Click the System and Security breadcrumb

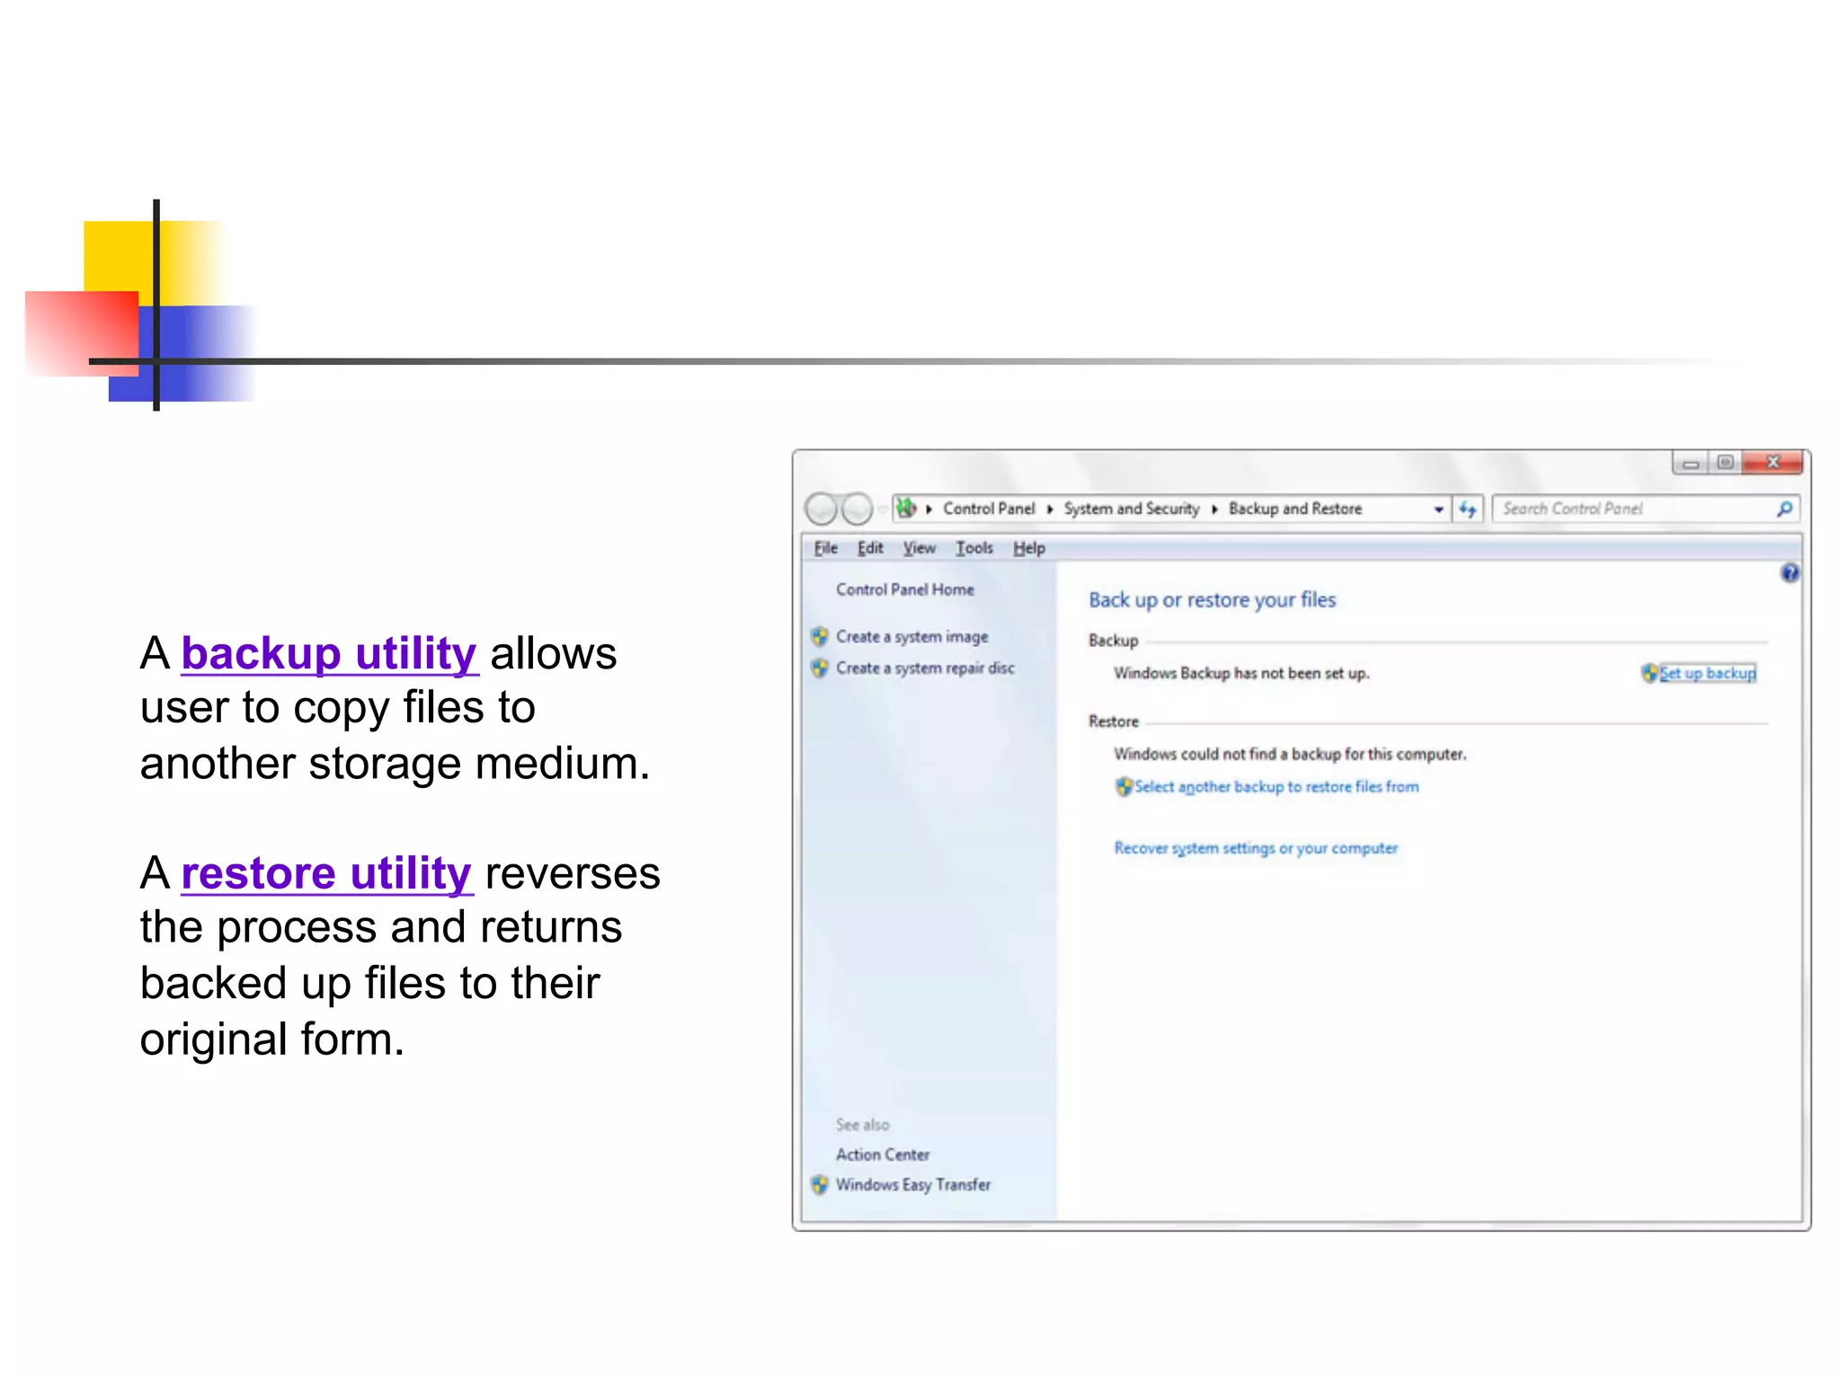(1131, 509)
